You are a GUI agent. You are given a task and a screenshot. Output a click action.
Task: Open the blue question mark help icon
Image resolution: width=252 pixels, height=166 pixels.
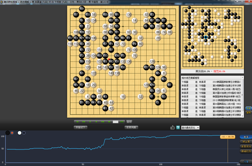[178, 127]
